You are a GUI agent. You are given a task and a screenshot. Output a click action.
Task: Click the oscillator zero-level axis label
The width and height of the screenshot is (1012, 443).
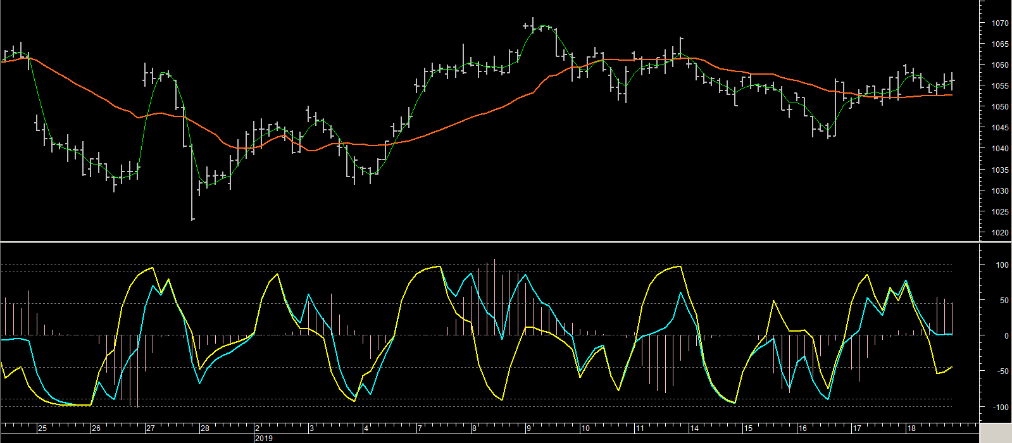coord(1006,336)
